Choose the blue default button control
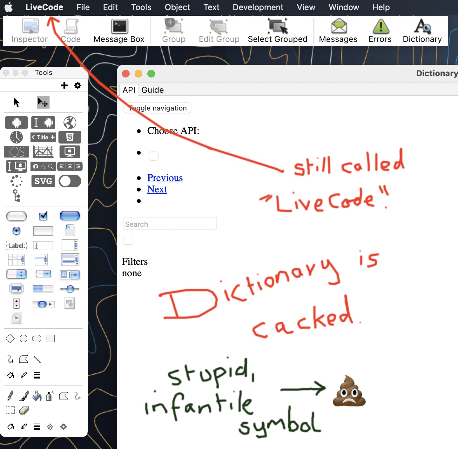 (x=70, y=216)
